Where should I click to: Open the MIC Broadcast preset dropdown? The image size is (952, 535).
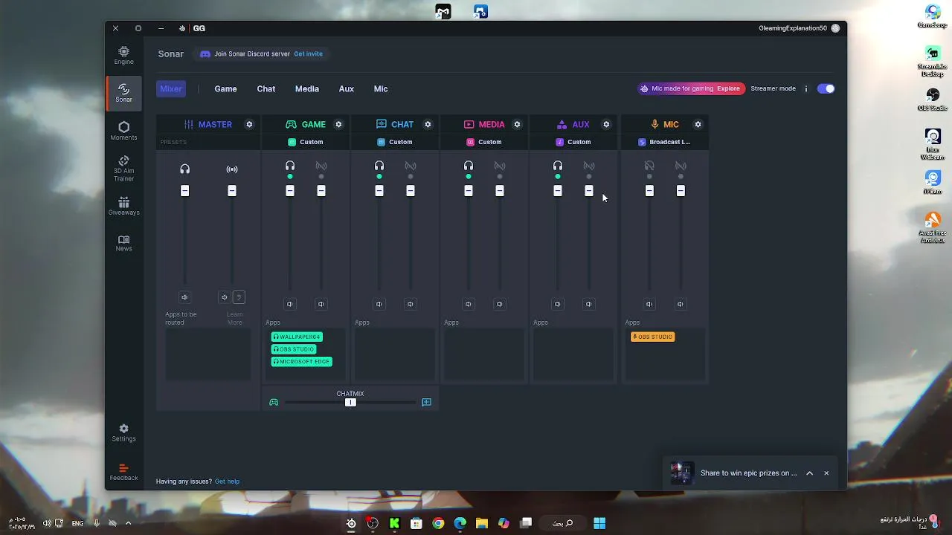coord(665,142)
